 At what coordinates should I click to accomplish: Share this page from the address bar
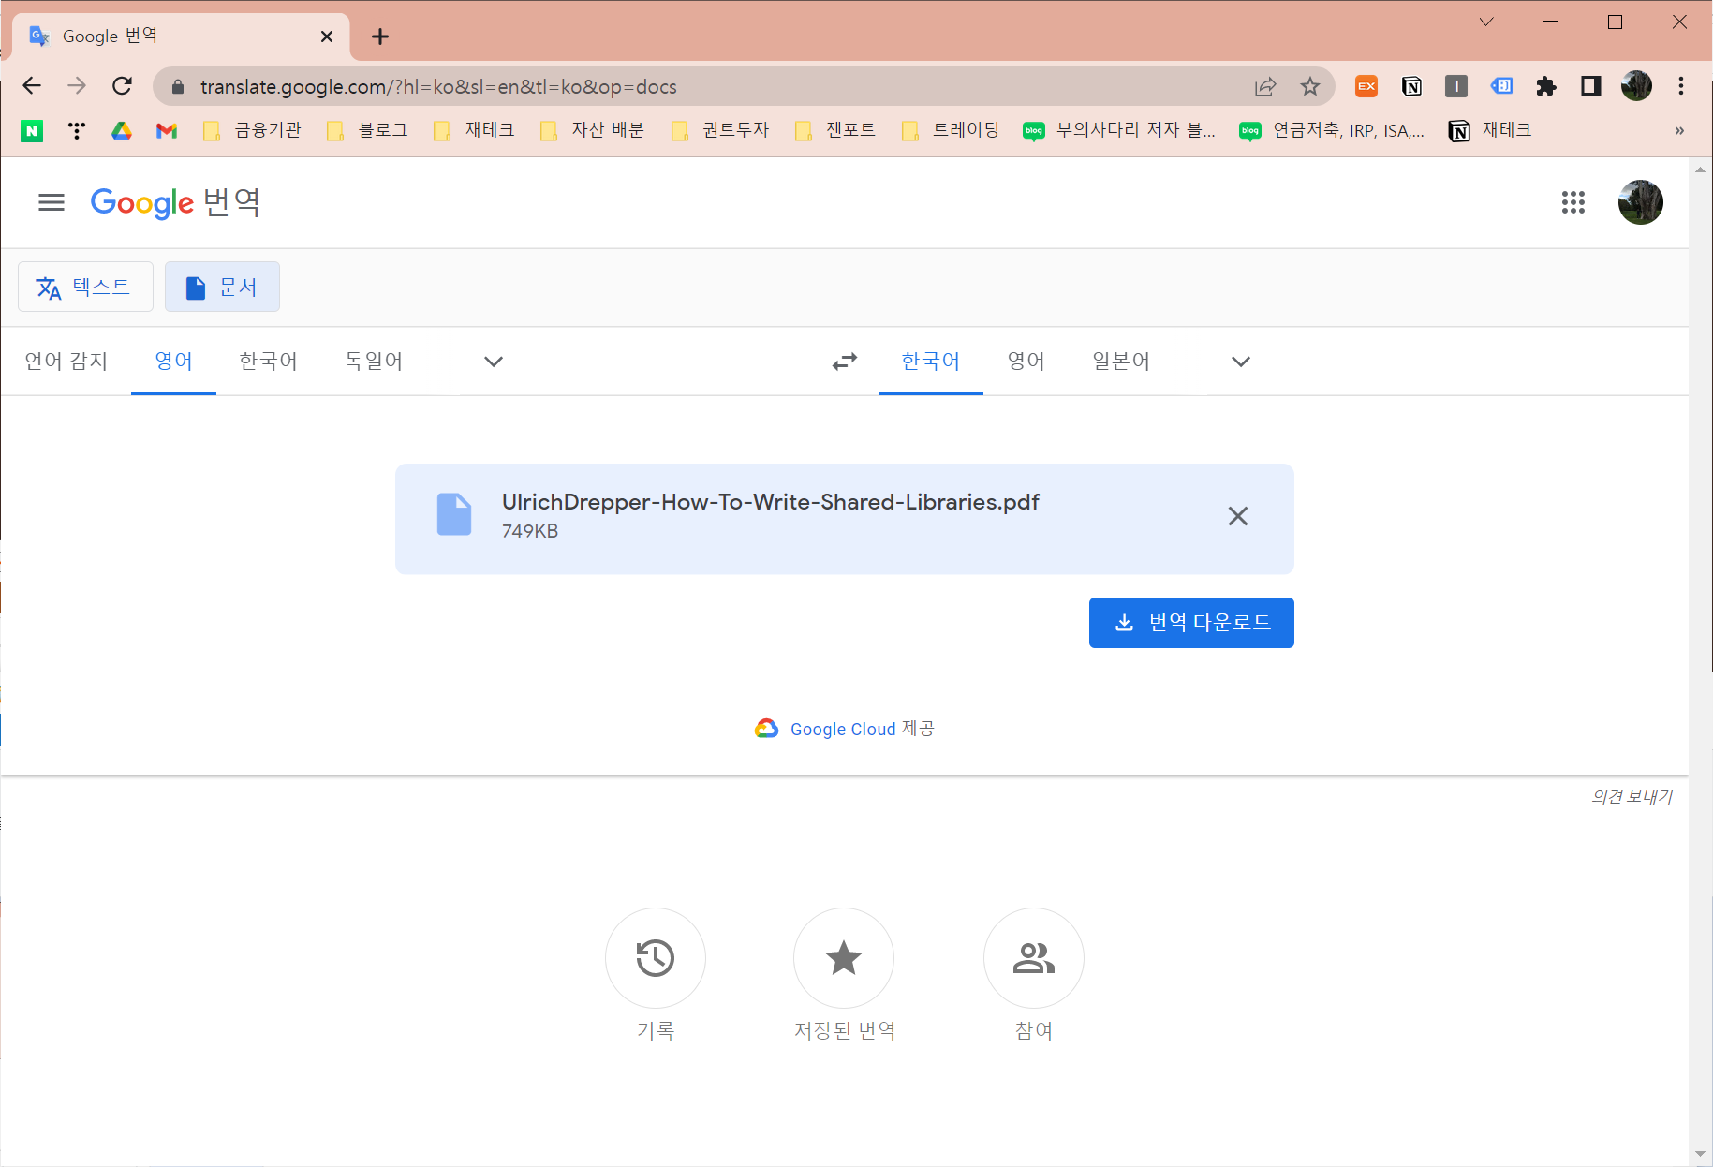(1265, 86)
